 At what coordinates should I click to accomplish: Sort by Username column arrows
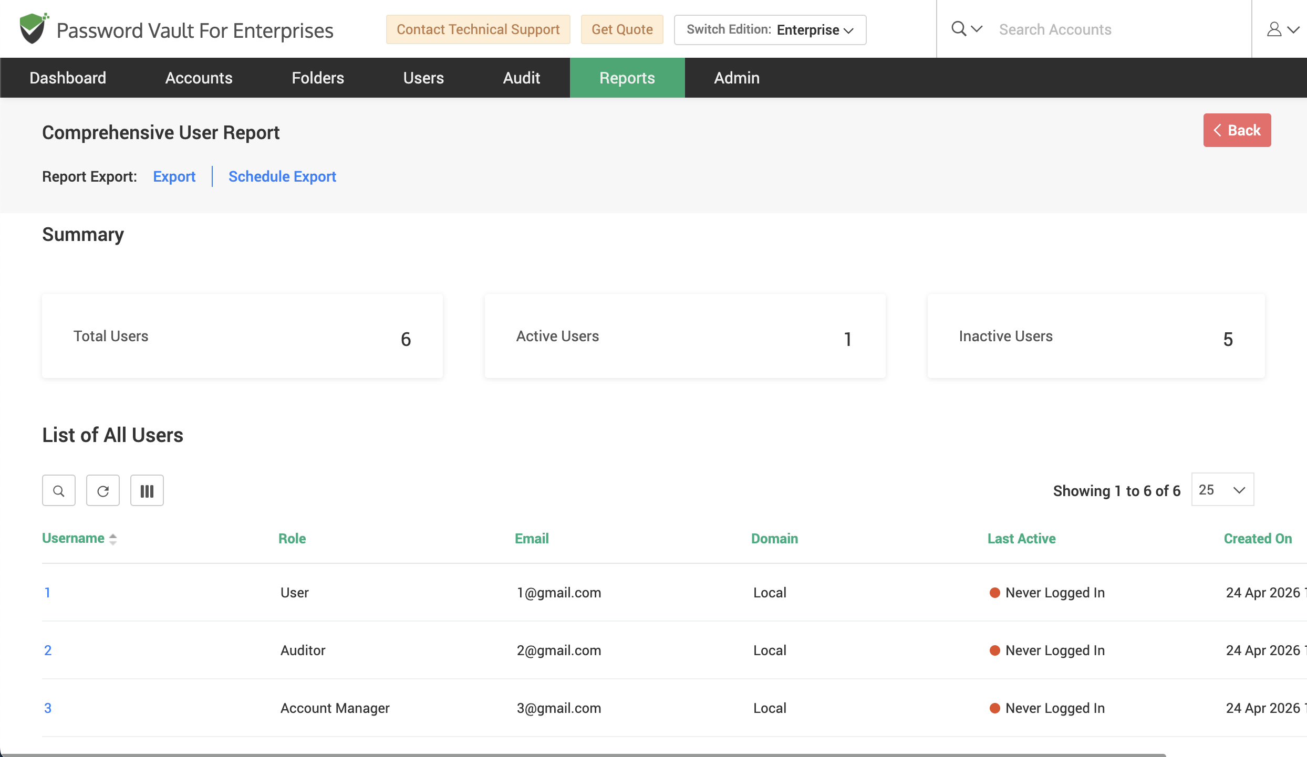coord(113,539)
